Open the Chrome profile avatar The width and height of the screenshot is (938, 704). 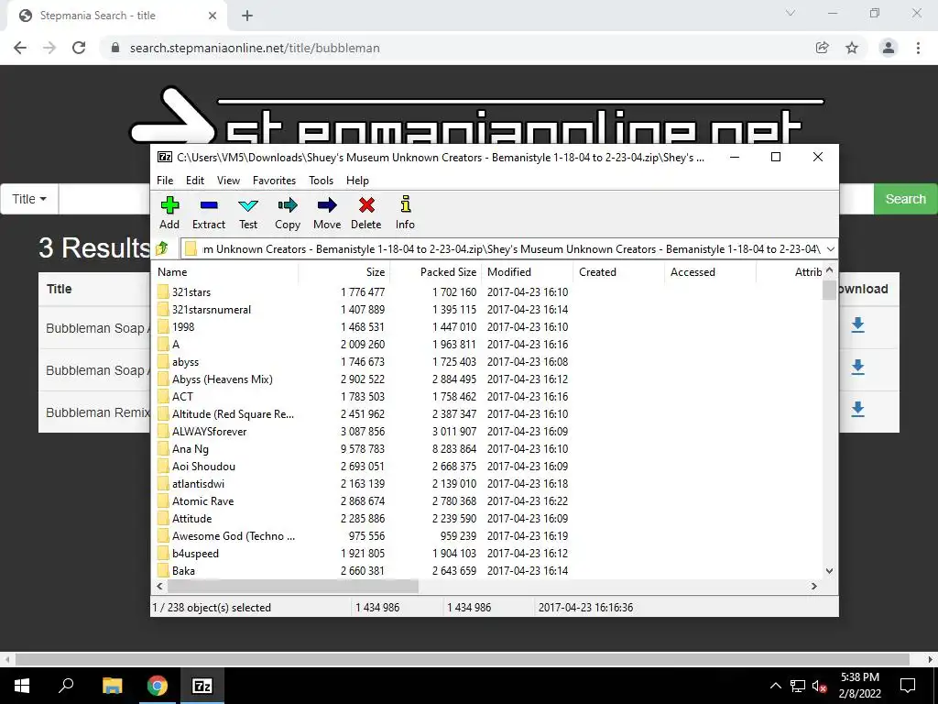pos(889,48)
